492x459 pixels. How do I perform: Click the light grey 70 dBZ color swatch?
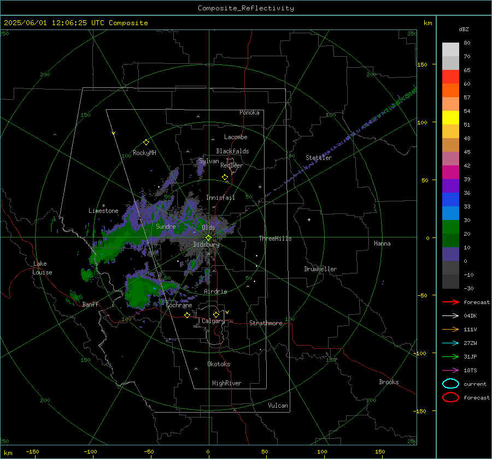pos(450,63)
